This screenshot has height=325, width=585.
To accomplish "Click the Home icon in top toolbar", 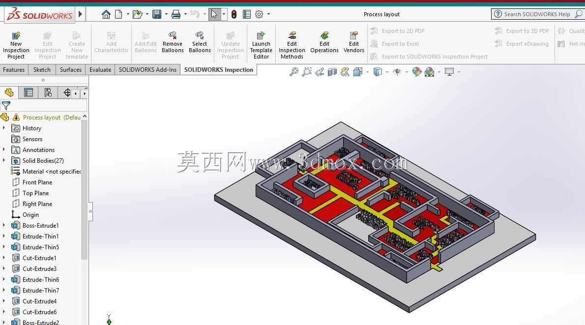I will (106, 14).
